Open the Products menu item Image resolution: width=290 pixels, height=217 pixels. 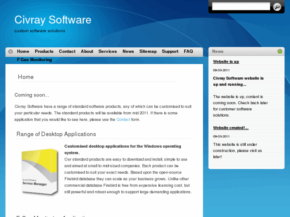[x=44, y=51]
